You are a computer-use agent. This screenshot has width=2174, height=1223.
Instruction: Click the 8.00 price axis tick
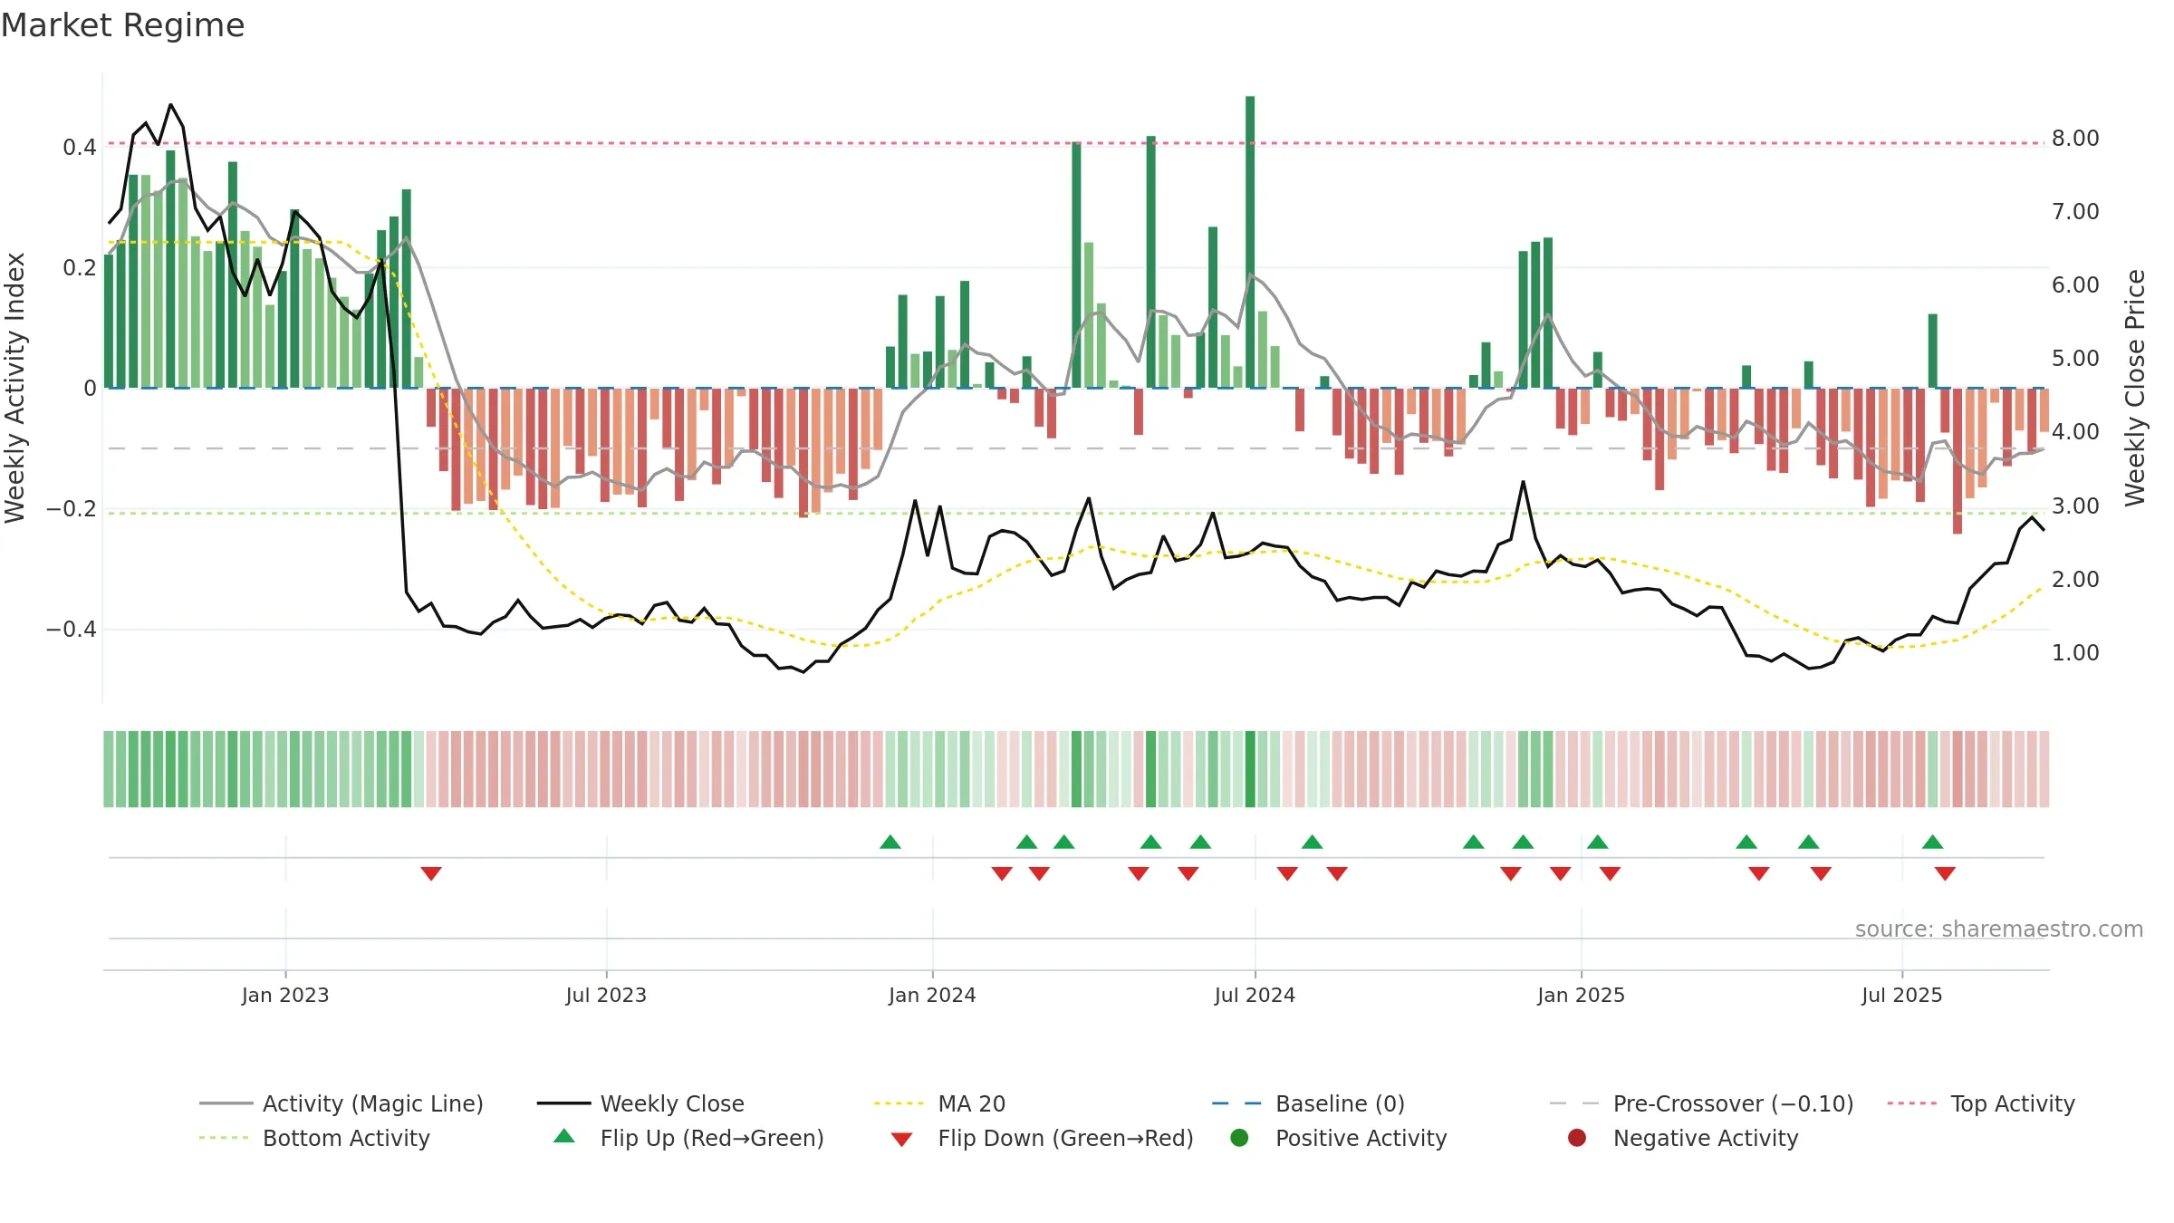pos(2075,138)
